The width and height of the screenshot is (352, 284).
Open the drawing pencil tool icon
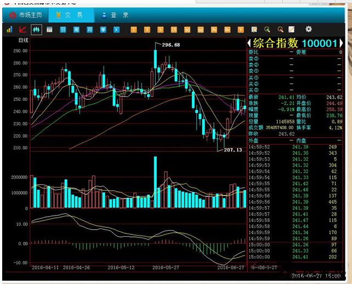point(291,30)
